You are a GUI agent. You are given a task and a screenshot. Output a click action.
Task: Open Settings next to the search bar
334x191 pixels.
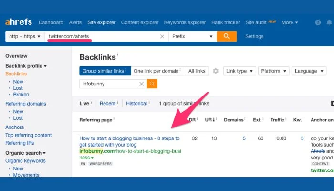click(254, 36)
